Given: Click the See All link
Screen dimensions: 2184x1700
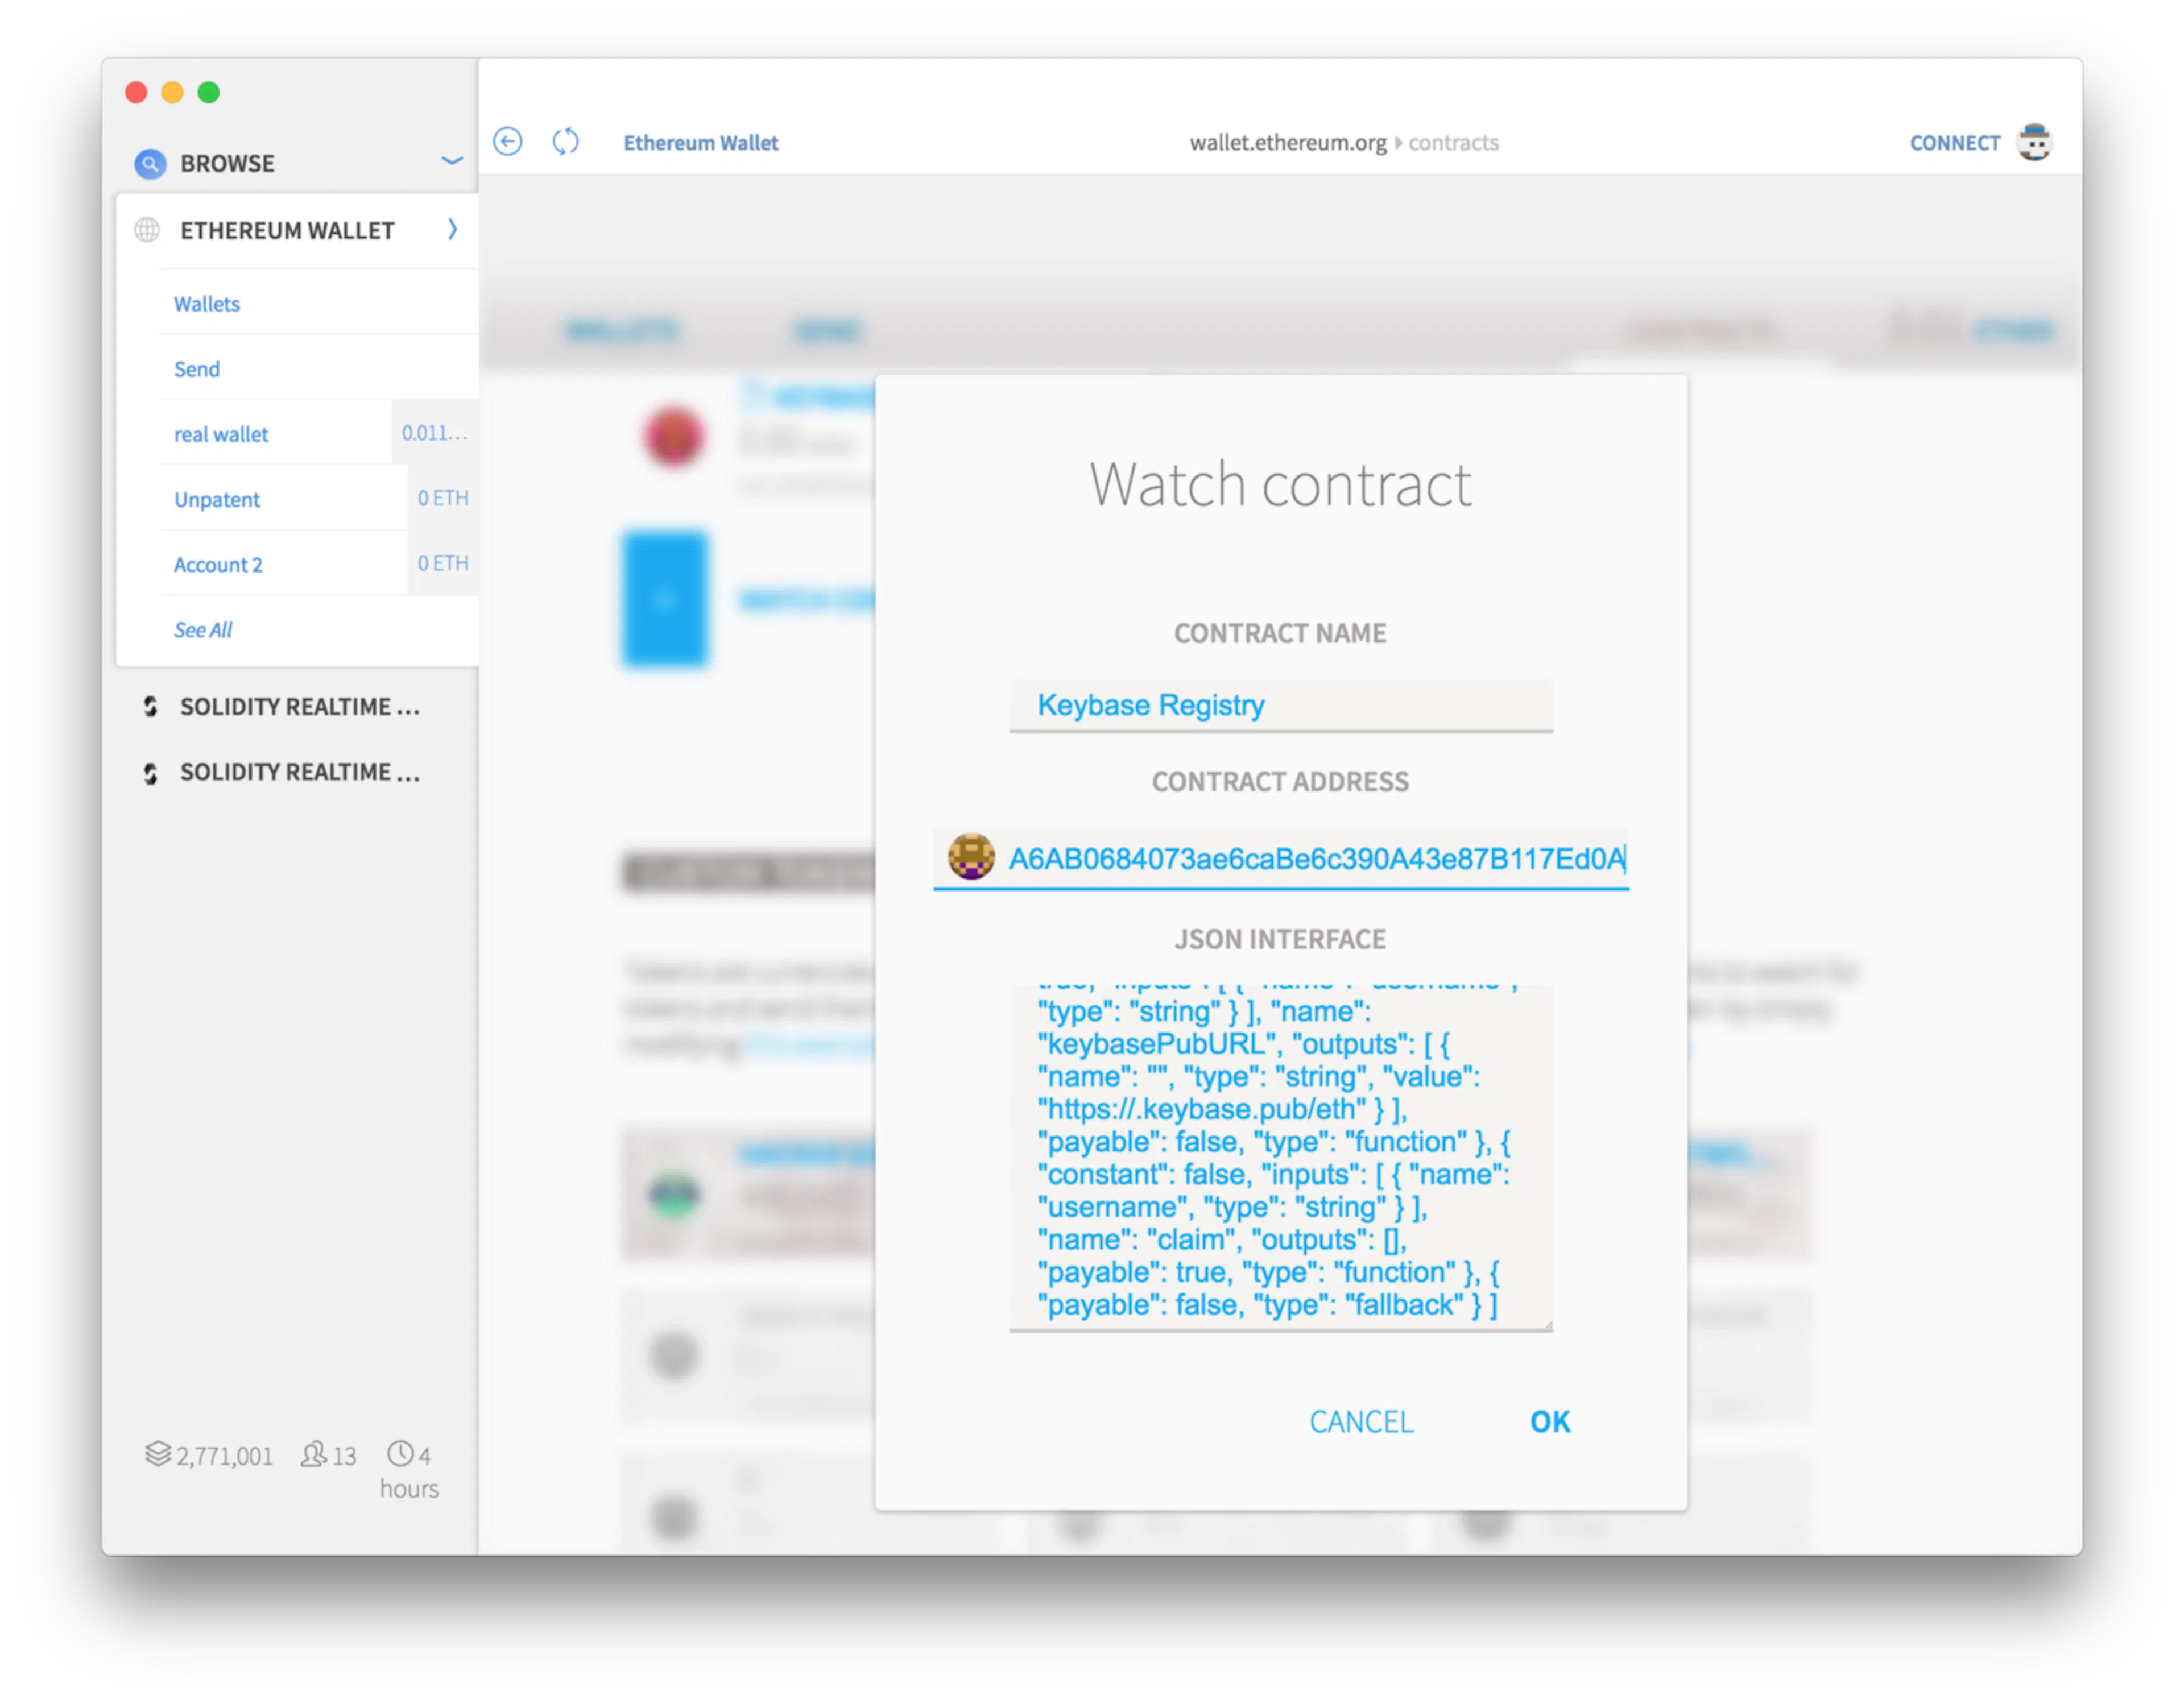Looking at the screenshot, I should (203, 629).
